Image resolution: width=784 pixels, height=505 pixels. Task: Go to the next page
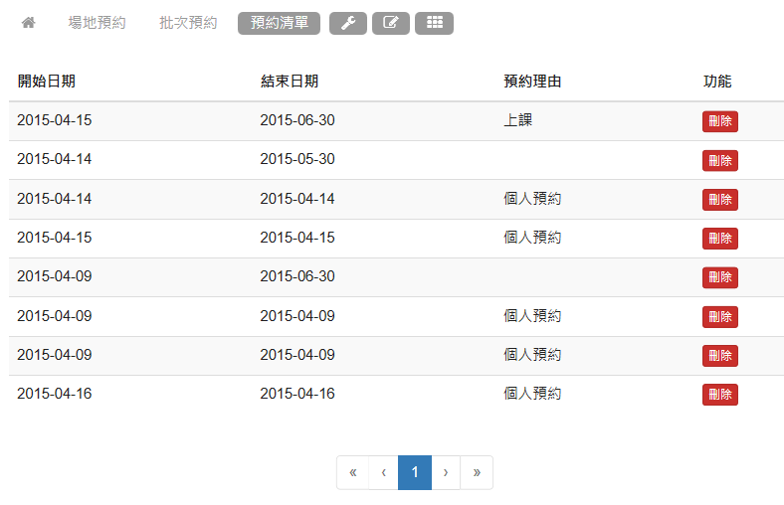(446, 473)
